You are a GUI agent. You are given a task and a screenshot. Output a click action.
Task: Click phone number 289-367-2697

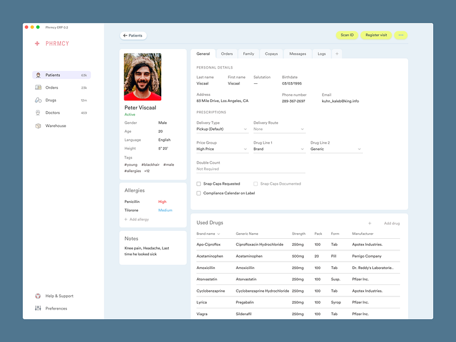[x=294, y=101]
